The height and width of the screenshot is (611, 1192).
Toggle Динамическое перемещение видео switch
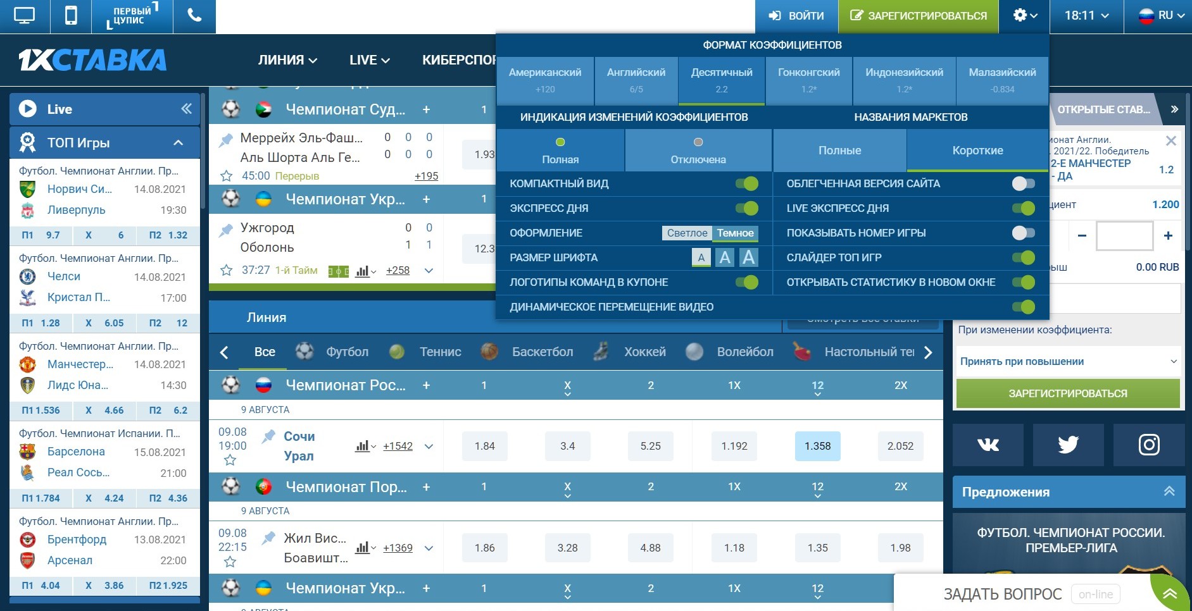pos(1024,307)
